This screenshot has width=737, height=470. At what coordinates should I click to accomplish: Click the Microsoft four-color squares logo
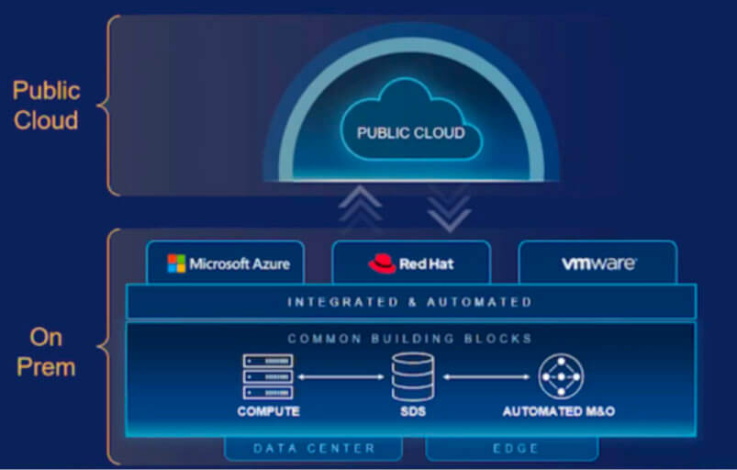pyautogui.click(x=176, y=263)
